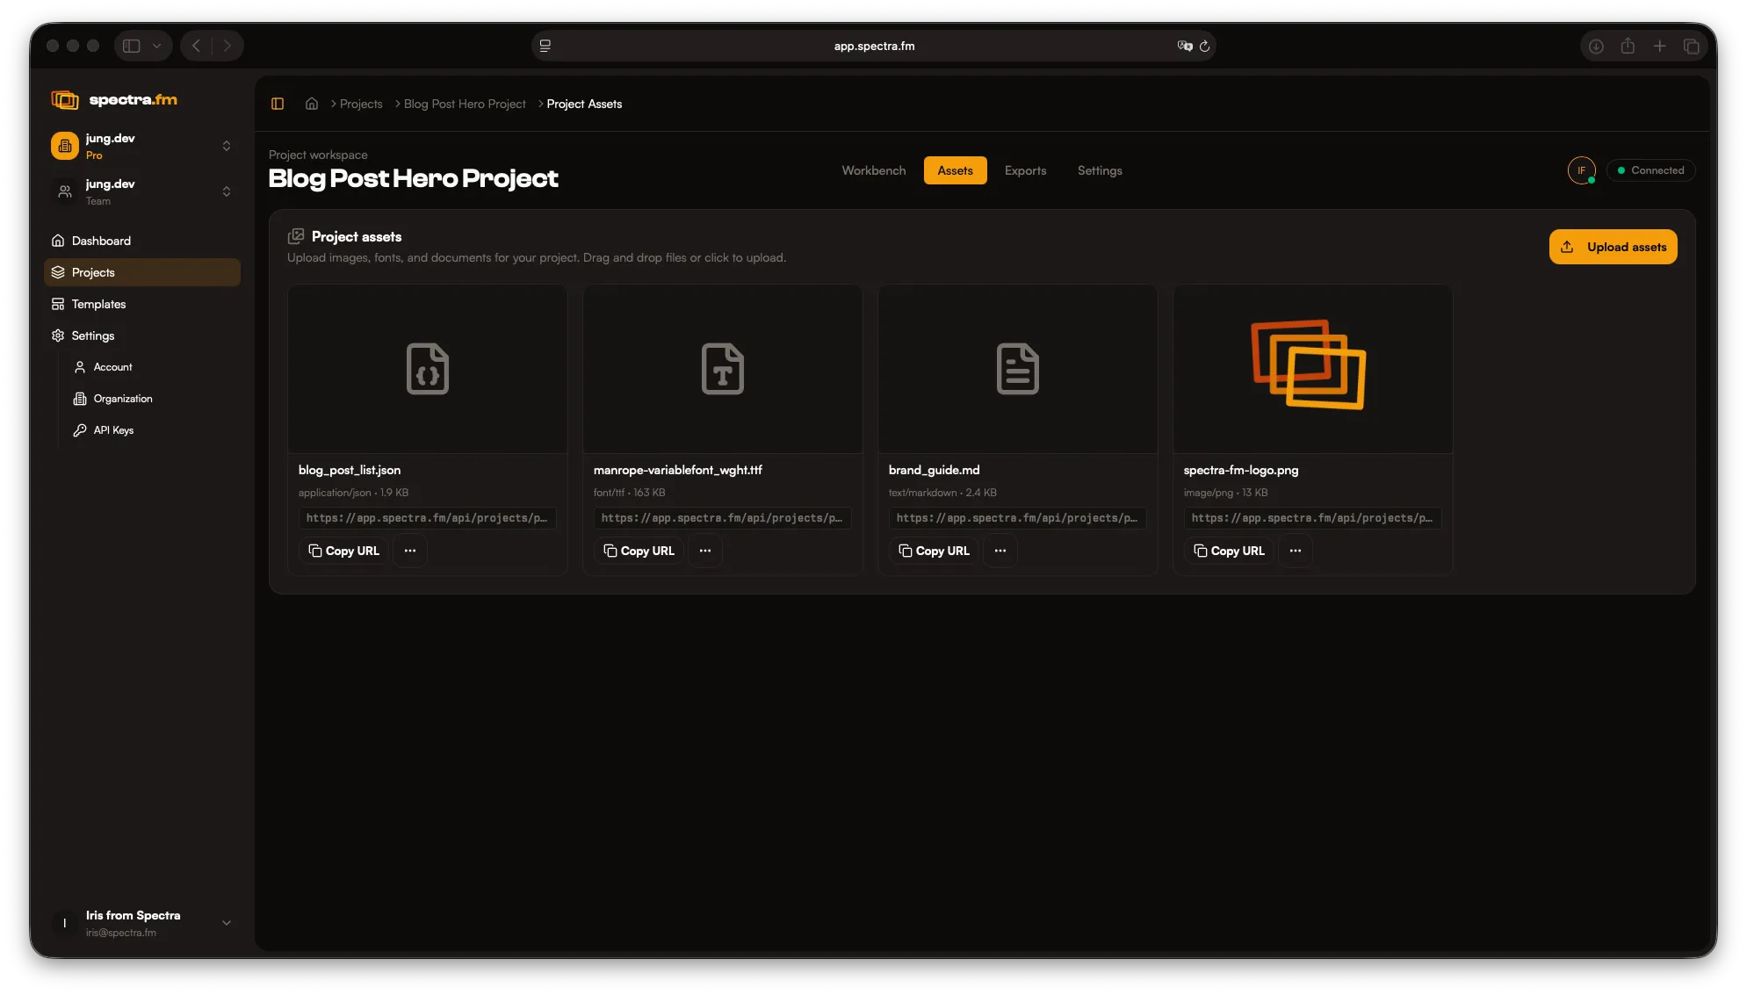
Task: Click the API Keys item in the sidebar
Action: pos(112,430)
